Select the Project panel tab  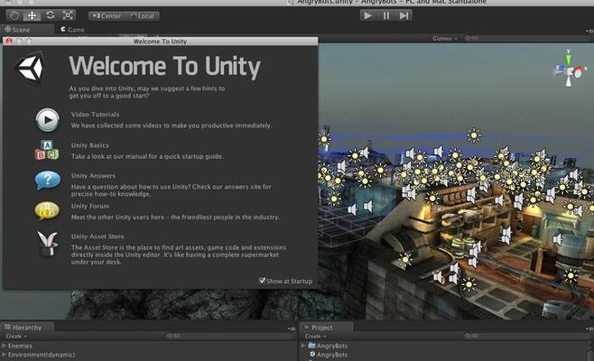326,328
